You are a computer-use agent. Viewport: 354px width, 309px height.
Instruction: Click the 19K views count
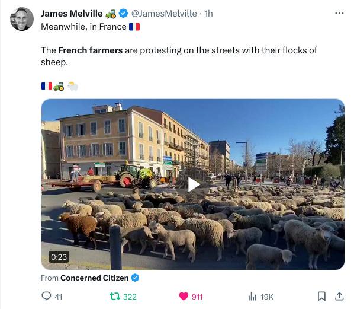tap(267, 297)
